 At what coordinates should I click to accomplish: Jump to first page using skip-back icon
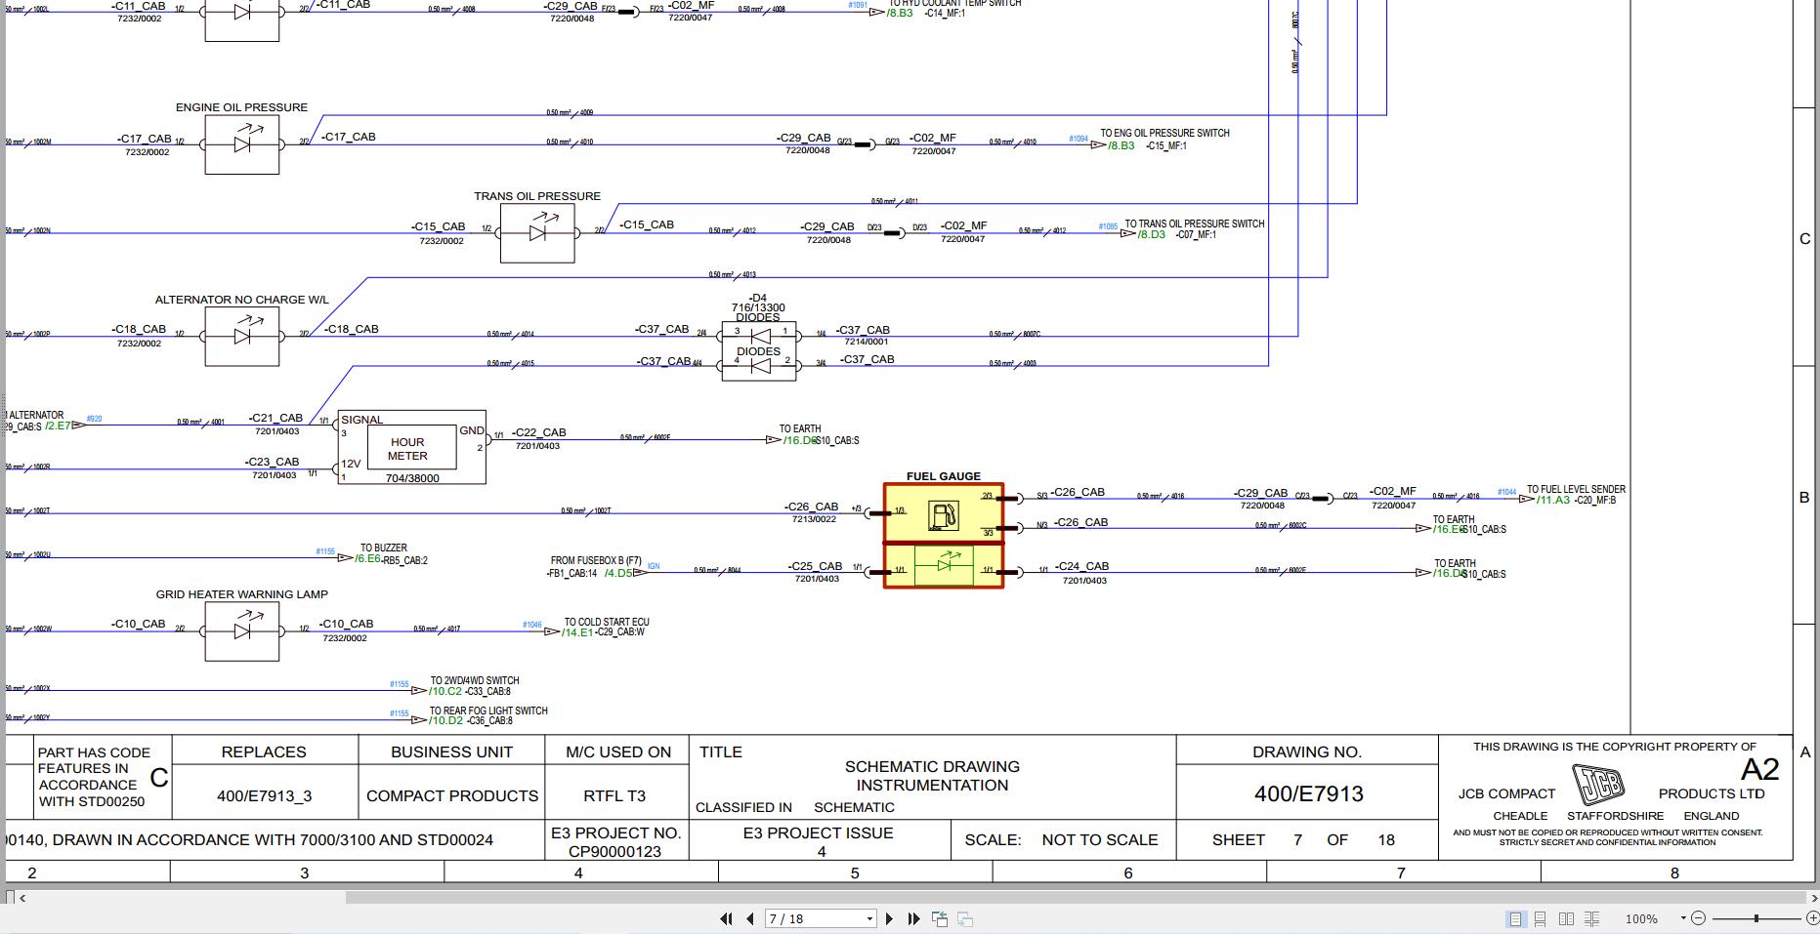pos(726,918)
